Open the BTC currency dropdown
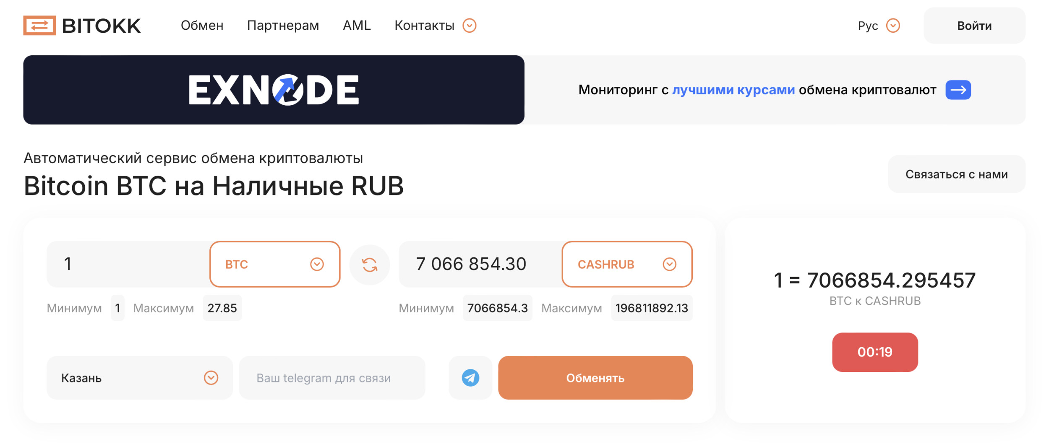1049x444 pixels. click(275, 264)
